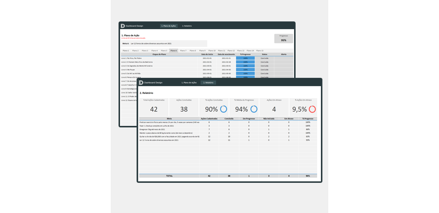The width and height of the screenshot is (439, 213).
Task: Click the Dashboard Design logo in back window
Action: (x=123, y=26)
